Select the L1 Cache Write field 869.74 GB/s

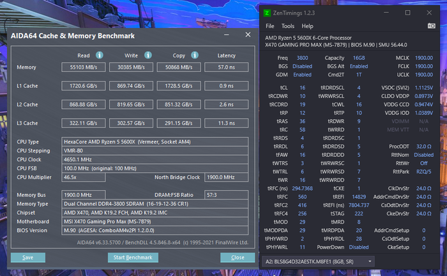pyautogui.click(x=131, y=86)
